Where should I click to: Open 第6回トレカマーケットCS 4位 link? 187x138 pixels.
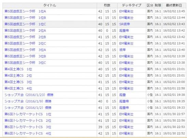tap(28, 134)
